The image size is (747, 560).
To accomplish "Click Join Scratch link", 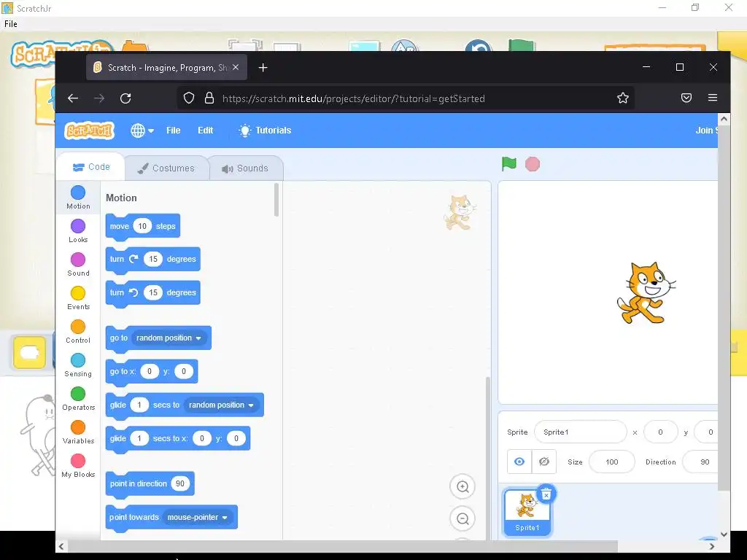I will (x=706, y=131).
